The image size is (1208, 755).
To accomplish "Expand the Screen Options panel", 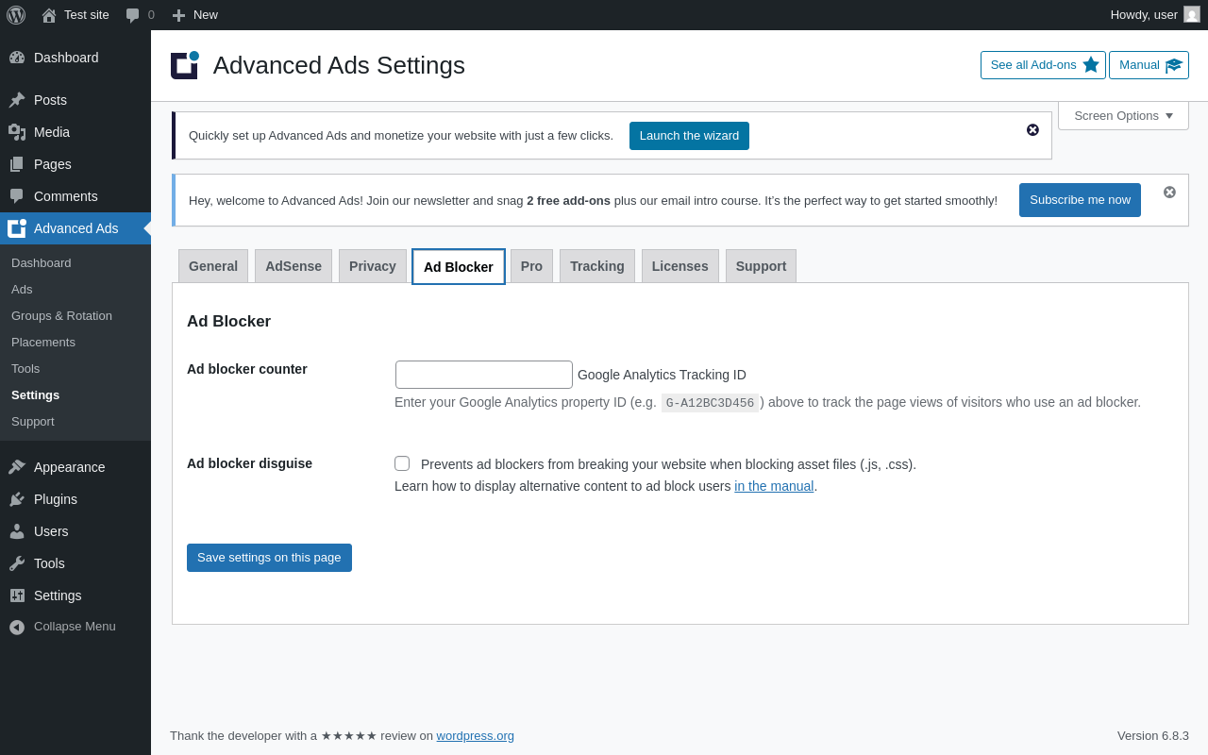I will click(1123, 116).
